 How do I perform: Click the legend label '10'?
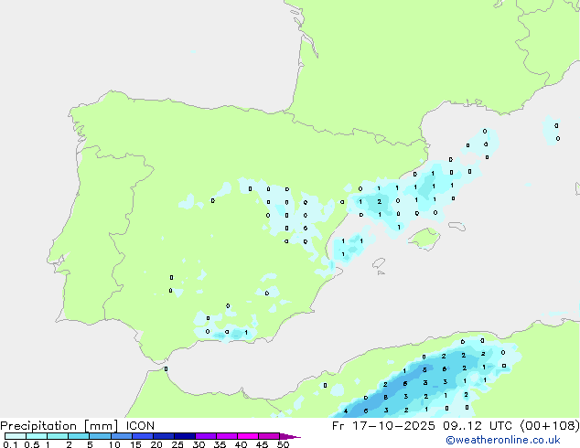[x=114, y=444]
